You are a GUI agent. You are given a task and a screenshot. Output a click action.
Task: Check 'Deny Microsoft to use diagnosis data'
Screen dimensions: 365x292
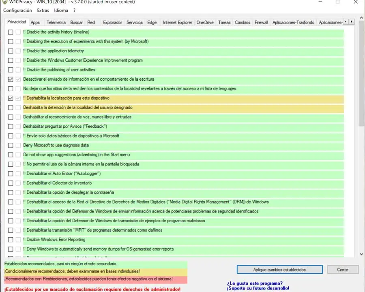point(11,145)
